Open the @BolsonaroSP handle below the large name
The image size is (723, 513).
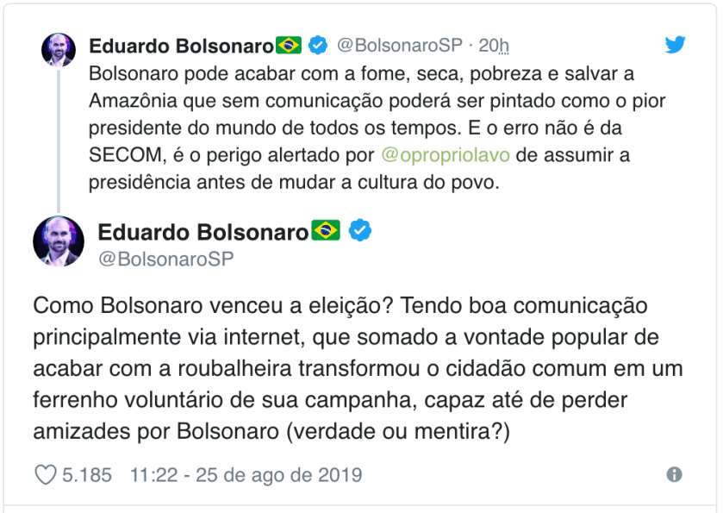point(165,259)
